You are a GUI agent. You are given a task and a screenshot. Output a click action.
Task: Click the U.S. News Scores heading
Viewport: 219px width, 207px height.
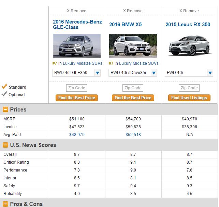click(x=33, y=145)
